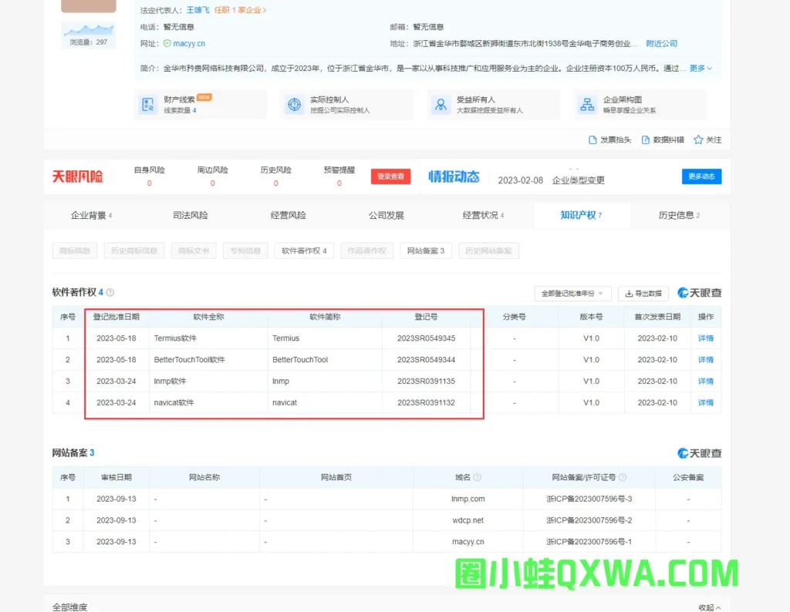Viewport: 790px width, 612px height.
Task: Open the 财产线索 card icon
Action: pyautogui.click(x=148, y=105)
